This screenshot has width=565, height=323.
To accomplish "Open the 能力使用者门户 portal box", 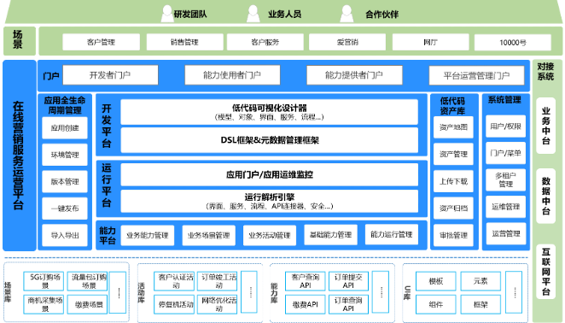I will click(232, 75).
